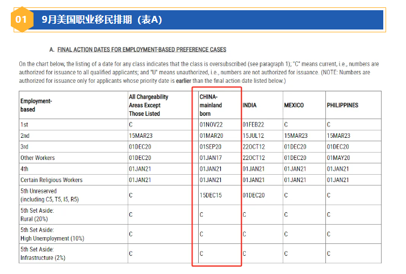The height and width of the screenshot is (274, 406).
Task: Click the "5th Set Aside: Infrastructure (2%)" label
Action: click(43, 254)
